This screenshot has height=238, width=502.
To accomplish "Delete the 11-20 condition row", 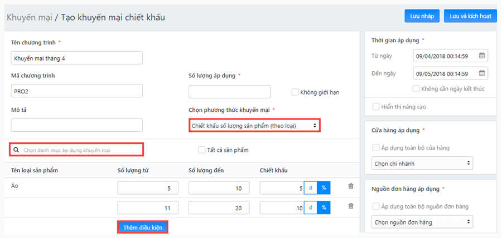I will coord(351,206).
